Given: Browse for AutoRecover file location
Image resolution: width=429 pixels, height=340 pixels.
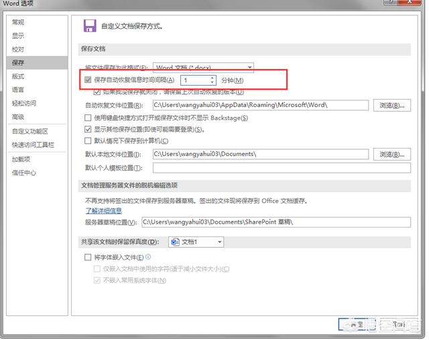Looking at the screenshot, I should [x=391, y=106].
